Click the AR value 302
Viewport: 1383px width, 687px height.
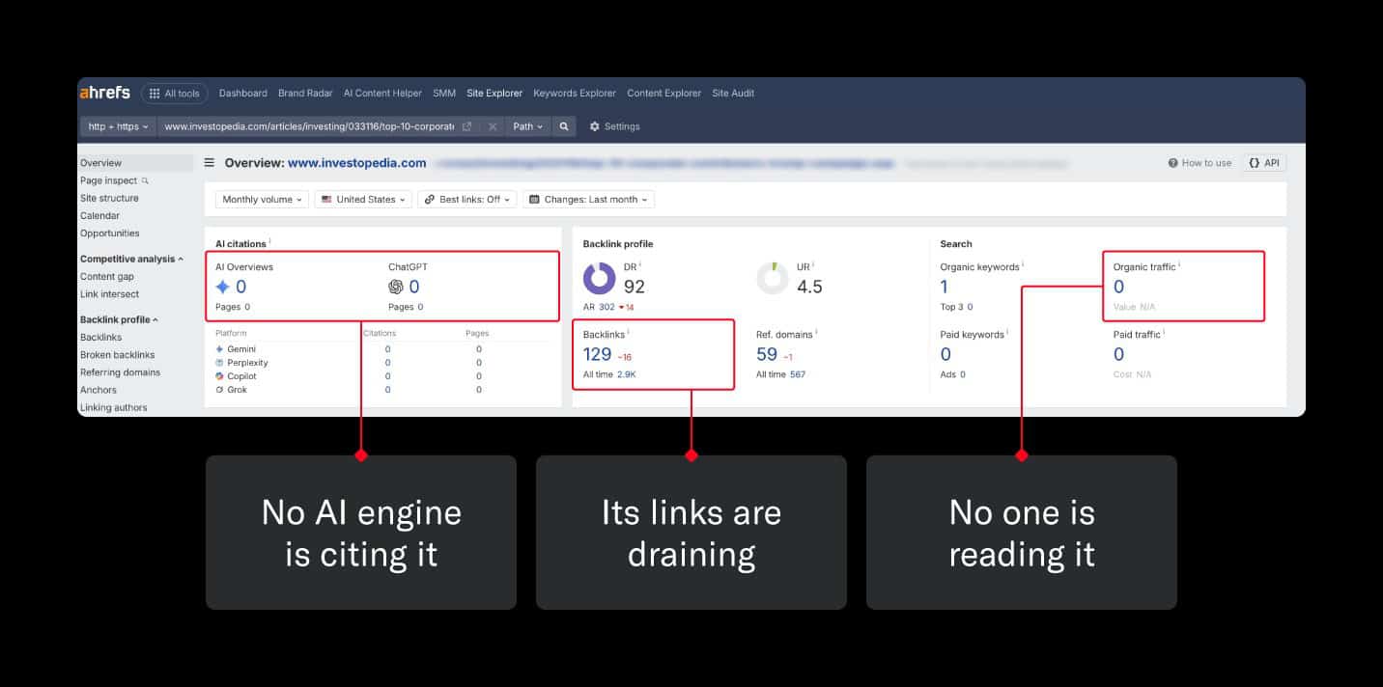(x=607, y=307)
